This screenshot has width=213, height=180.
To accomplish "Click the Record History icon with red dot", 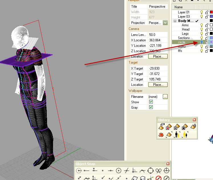I will (169, 127).
